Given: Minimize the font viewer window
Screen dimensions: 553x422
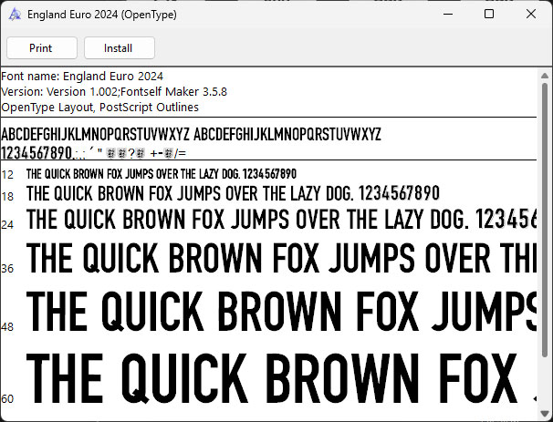Looking at the screenshot, I should [x=447, y=15].
